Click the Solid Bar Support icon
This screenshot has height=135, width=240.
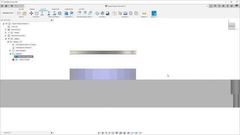72,13
